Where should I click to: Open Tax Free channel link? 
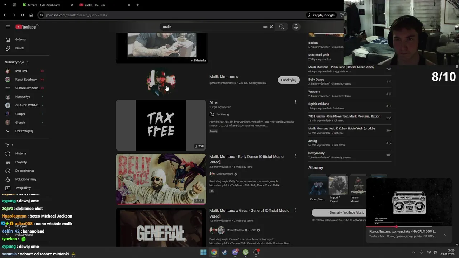[x=221, y=115]
